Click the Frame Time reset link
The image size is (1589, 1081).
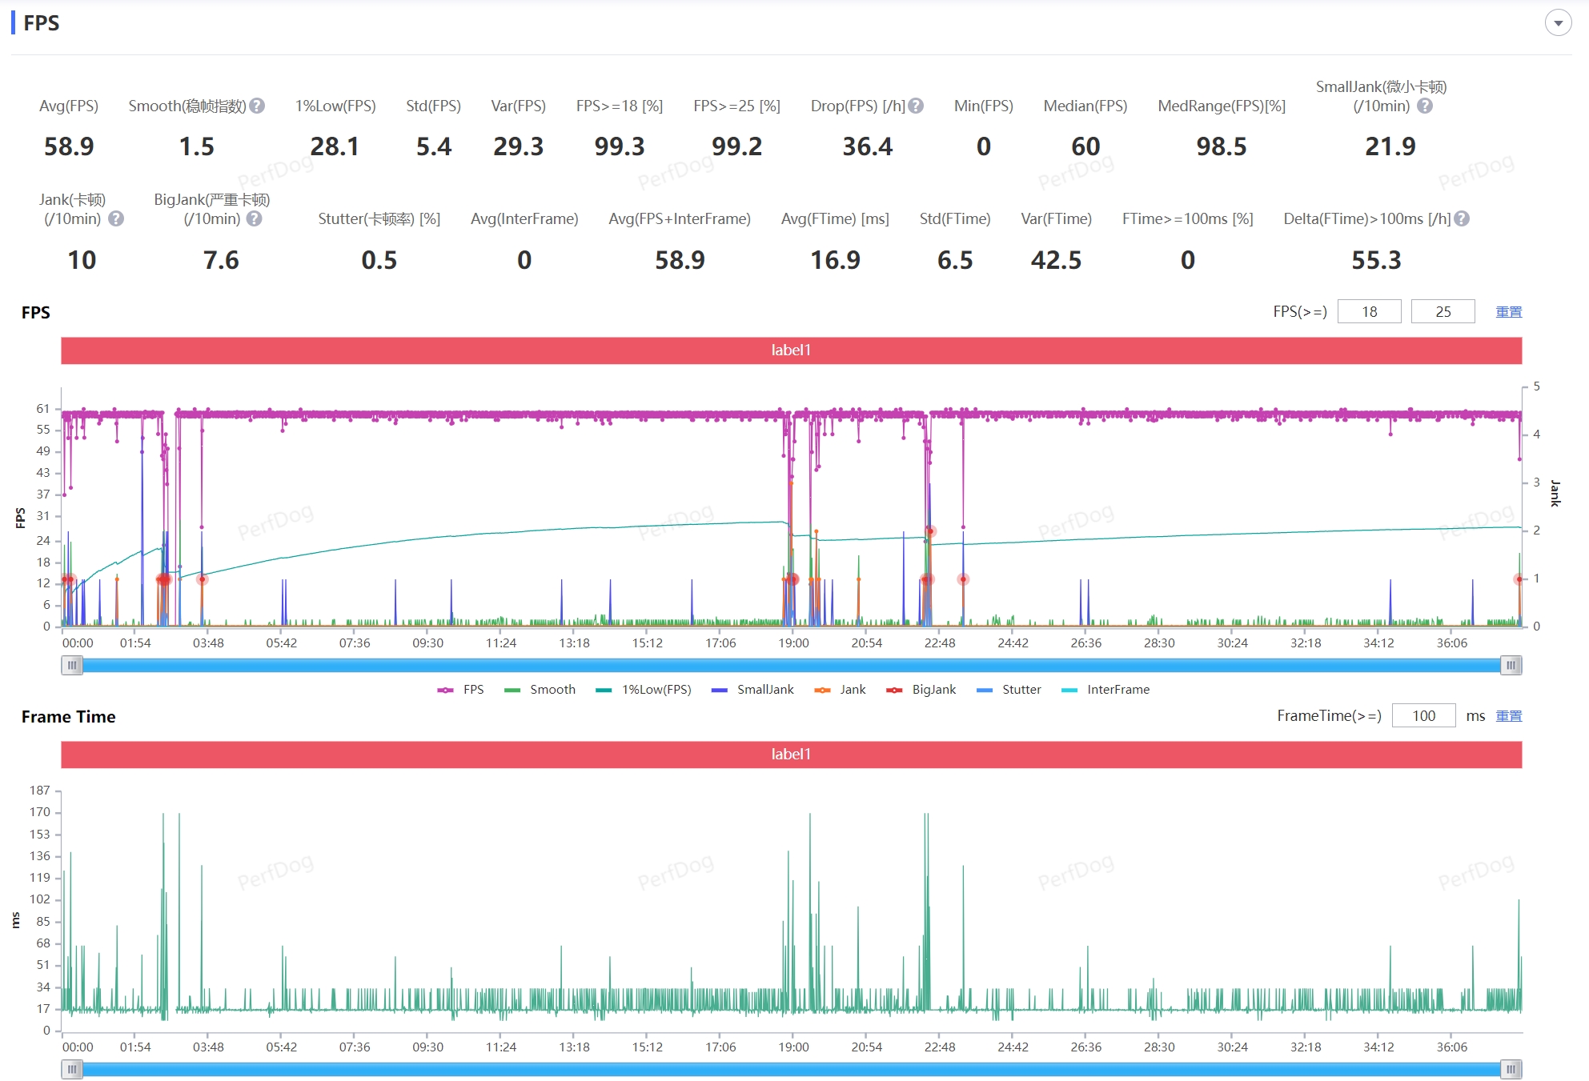pos(1509,716)
